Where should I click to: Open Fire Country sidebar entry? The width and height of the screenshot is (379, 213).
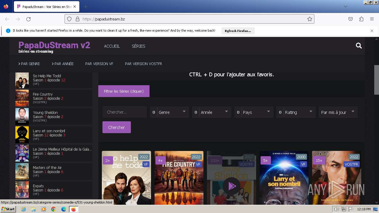[x=54, y=98]
